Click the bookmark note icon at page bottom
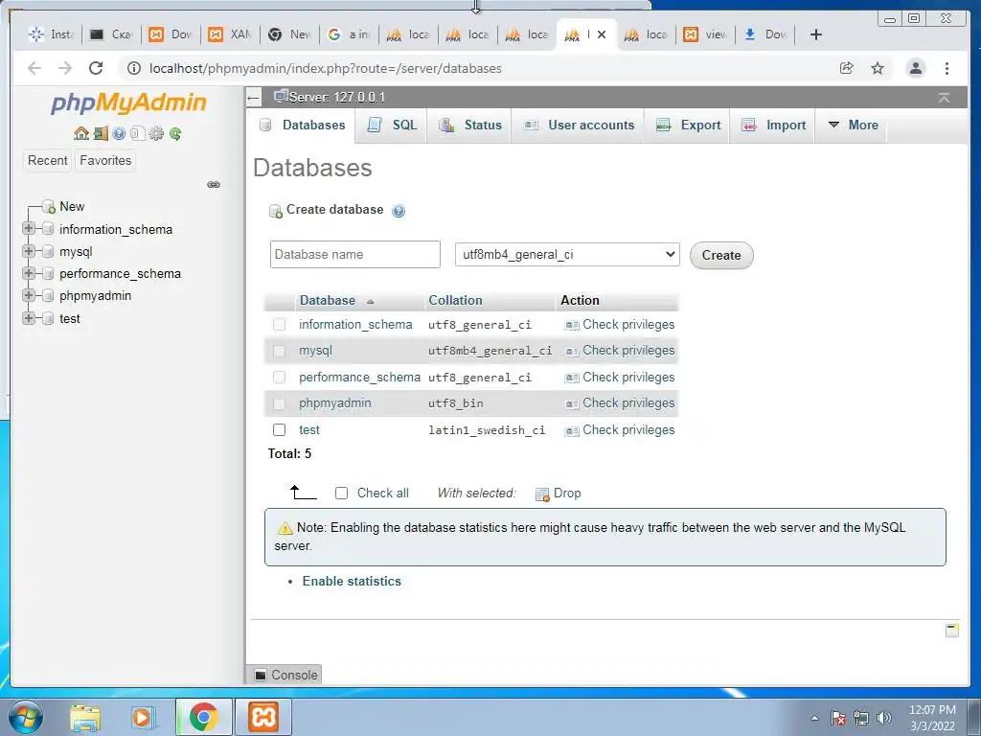The width and height of the screenshot is (981, 736). pos(951,631)
